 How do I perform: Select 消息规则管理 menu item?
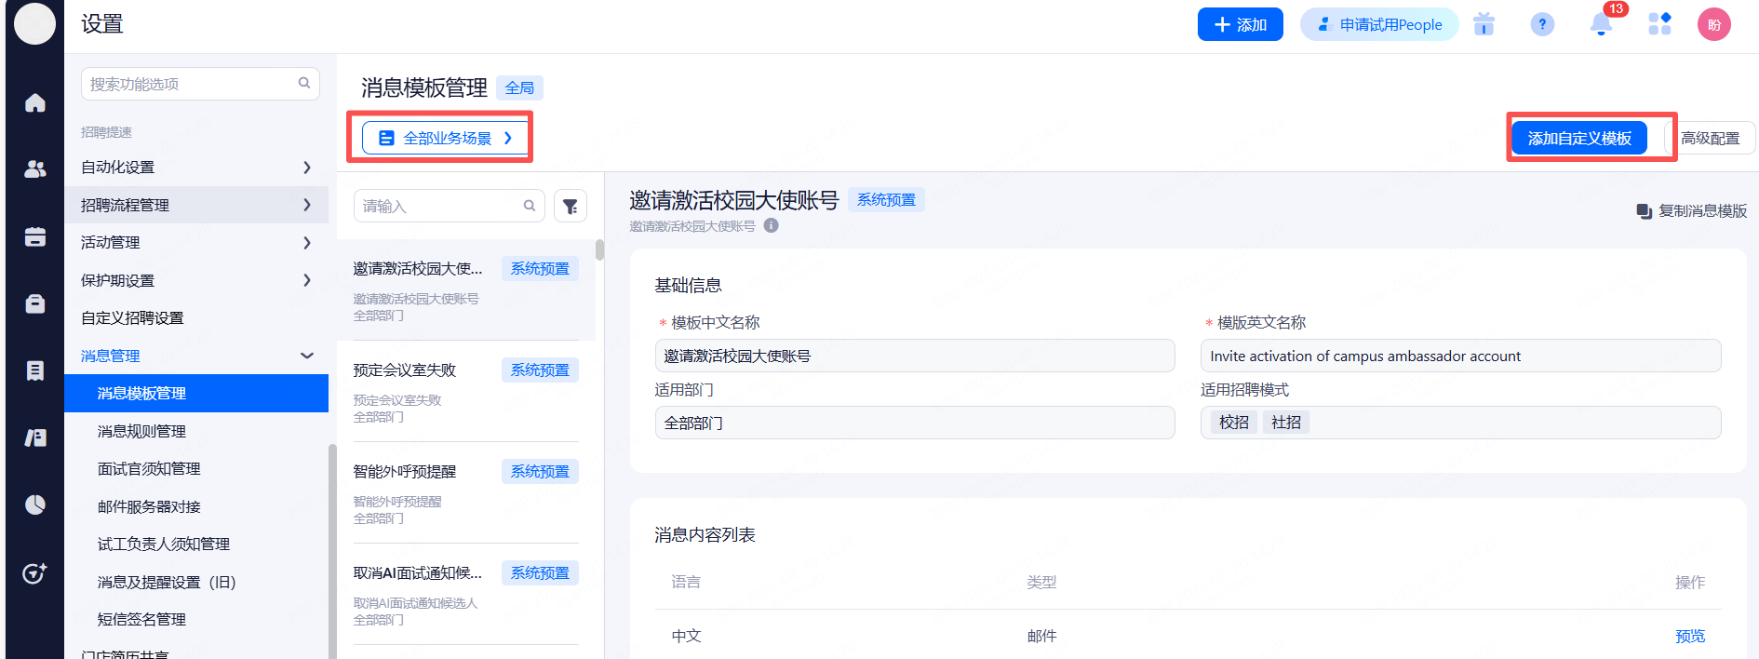pyautogui.click(x=141, y=431)
